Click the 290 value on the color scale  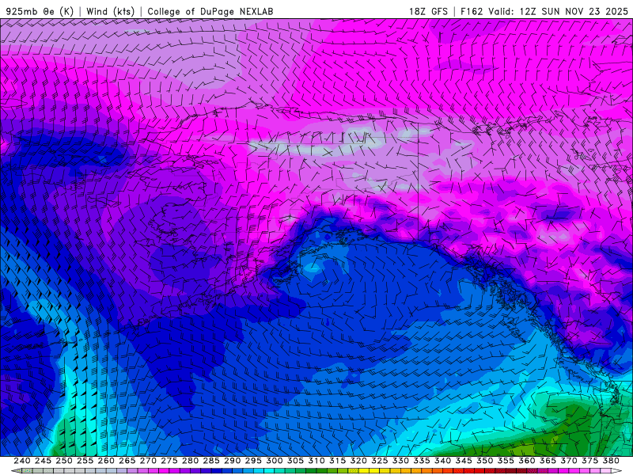coord(232,461)
